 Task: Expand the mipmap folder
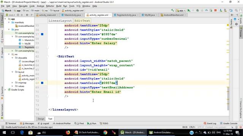13,83
